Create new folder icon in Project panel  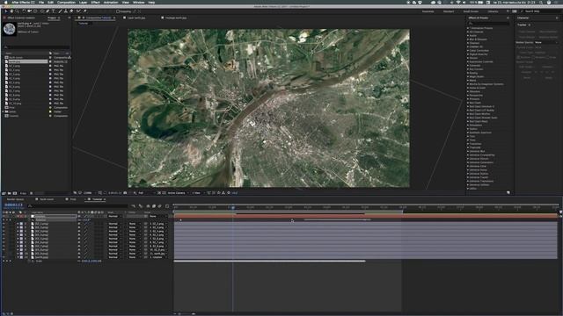tap(10, 193)
